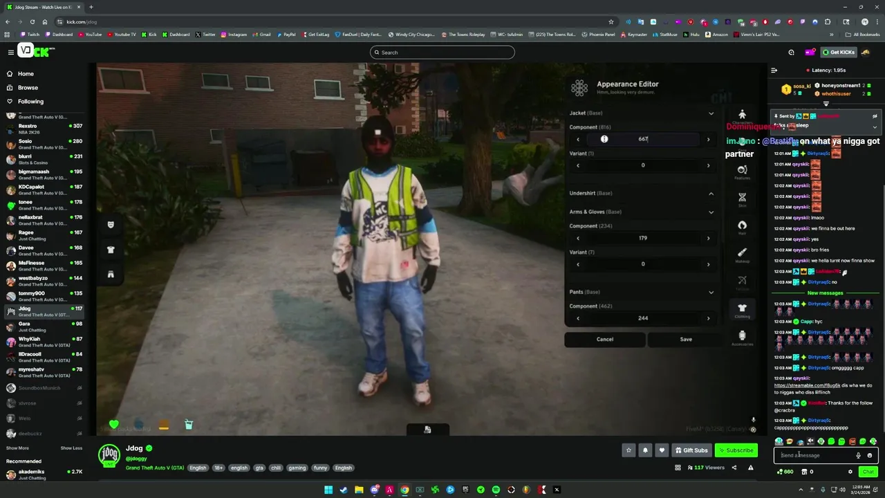Open Steam from the Windows taskbar
This screenshot has height=498, width=885.
tap(344, 490)
